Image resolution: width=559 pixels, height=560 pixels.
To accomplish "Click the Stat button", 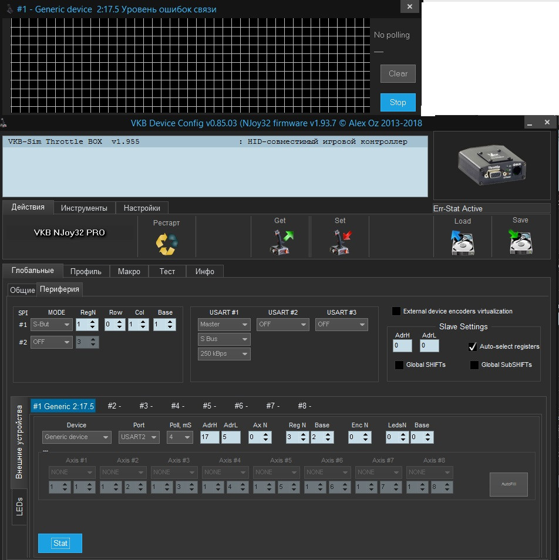I will (x=60, y=543).
